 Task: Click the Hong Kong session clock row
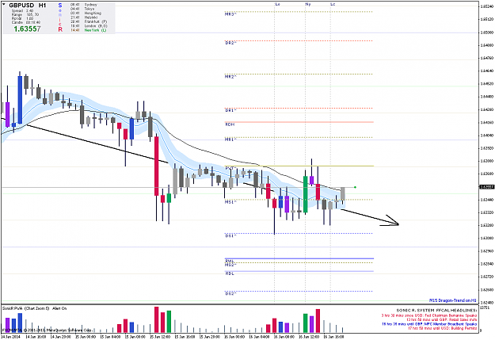coord(86,13)
